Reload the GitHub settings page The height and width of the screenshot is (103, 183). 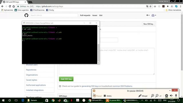click(x=10, y=6)
